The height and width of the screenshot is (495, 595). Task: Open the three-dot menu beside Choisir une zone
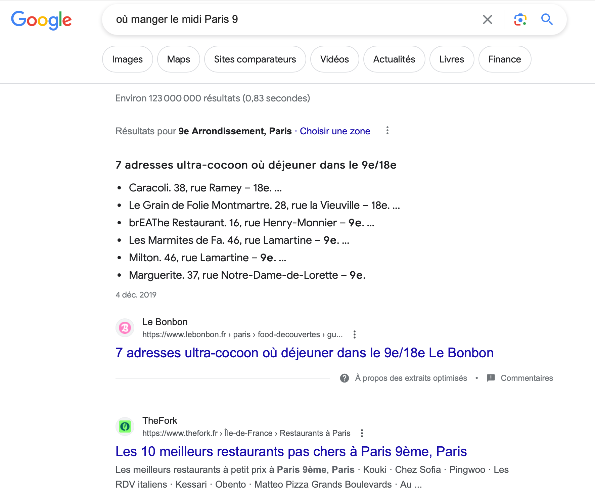tap(387, 130)
